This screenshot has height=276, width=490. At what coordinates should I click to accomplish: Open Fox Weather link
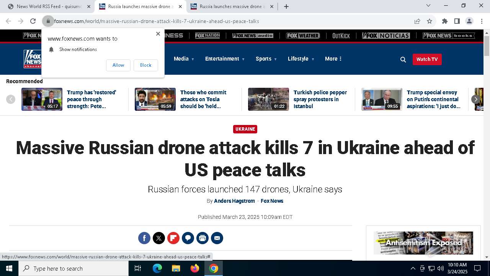tap(303, 36)
